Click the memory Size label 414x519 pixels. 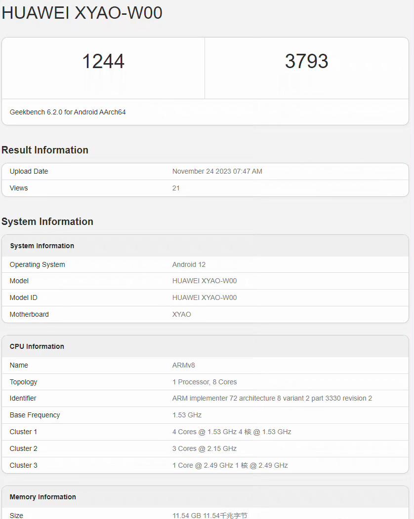[16, 516]
